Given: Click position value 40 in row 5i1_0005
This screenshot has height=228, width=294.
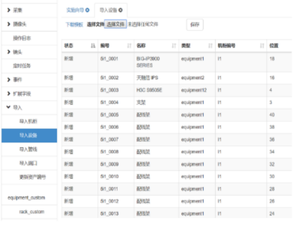Looking at the screenshot, I should click(x=272, y=115).
